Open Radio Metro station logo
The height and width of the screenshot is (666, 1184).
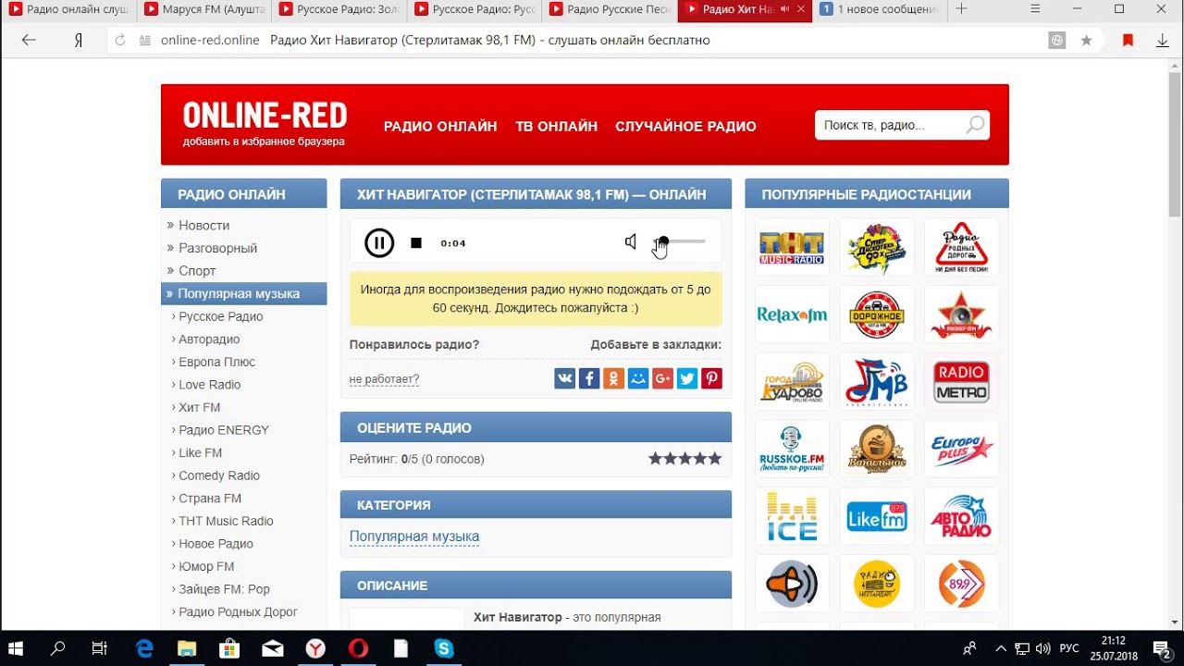tap(962, 382)
